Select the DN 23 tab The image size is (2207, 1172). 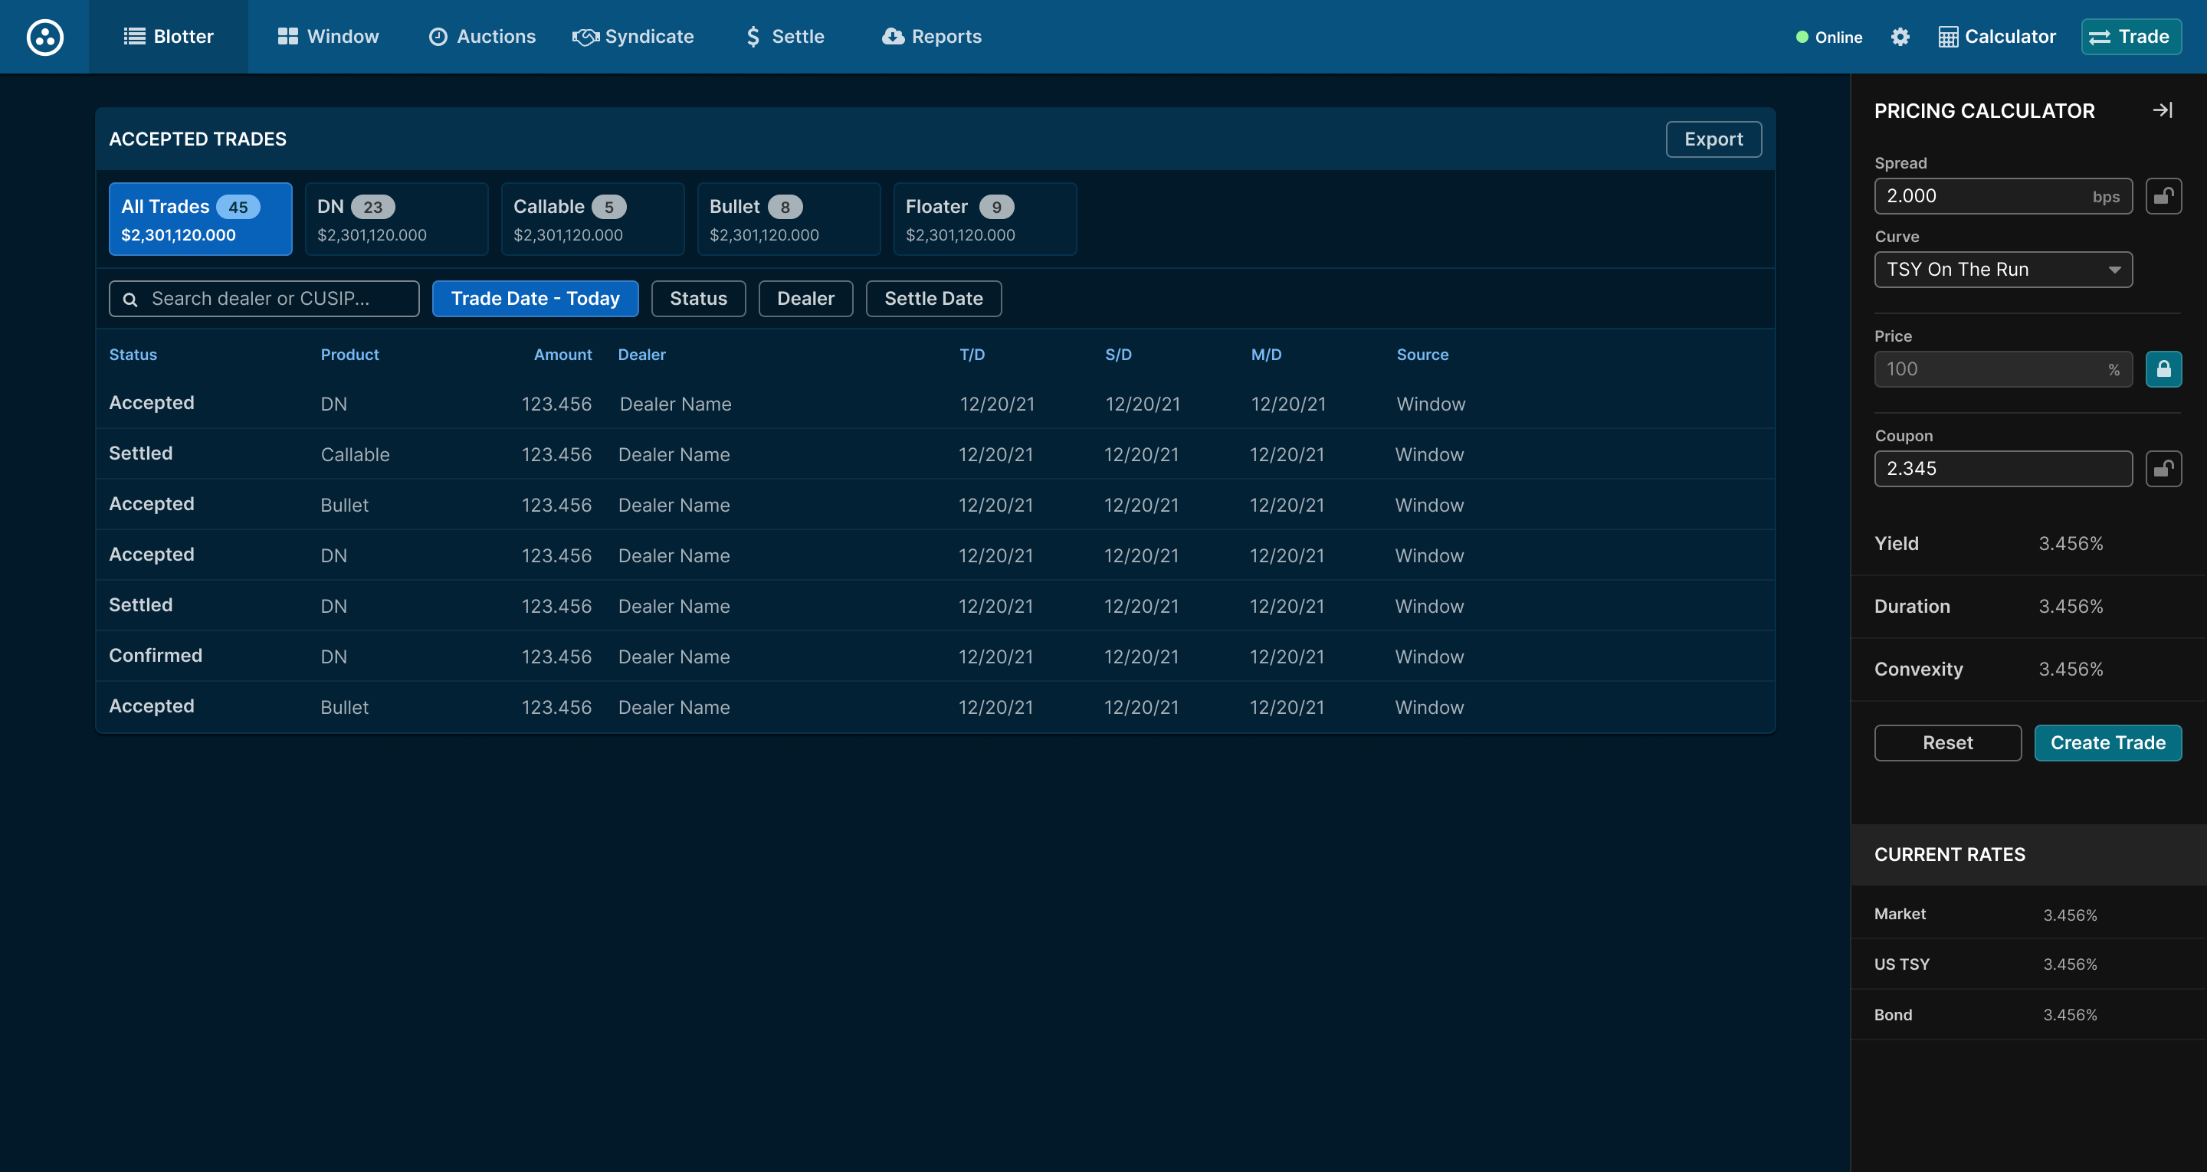[x=397, y=219]
